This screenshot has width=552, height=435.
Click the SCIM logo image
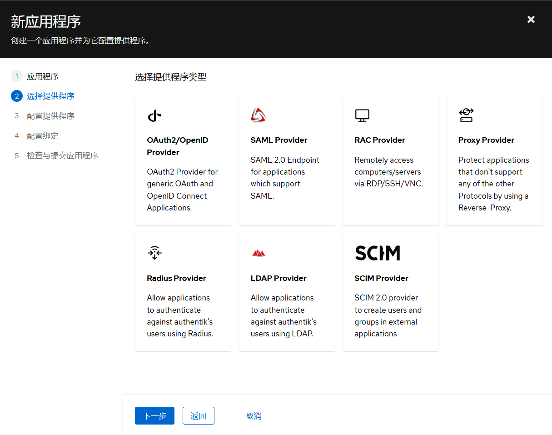click(378, 253)
